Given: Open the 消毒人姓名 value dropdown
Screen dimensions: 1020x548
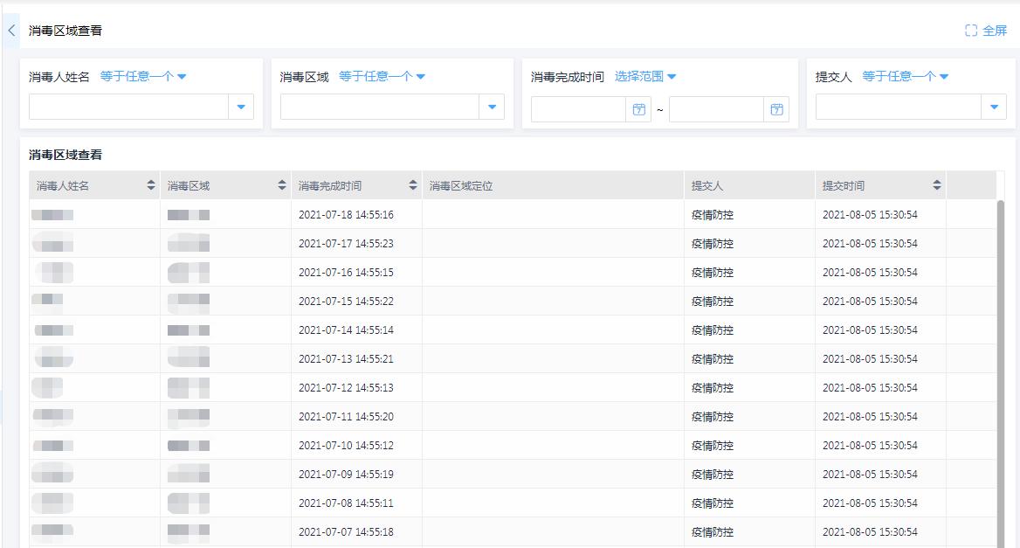Looking at the screenshot, I should (242, 106).
